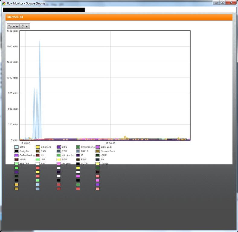This screenshot has height=232, width=238.
Task: Click the tallest blue spike in chart
Action: [40, 42]
